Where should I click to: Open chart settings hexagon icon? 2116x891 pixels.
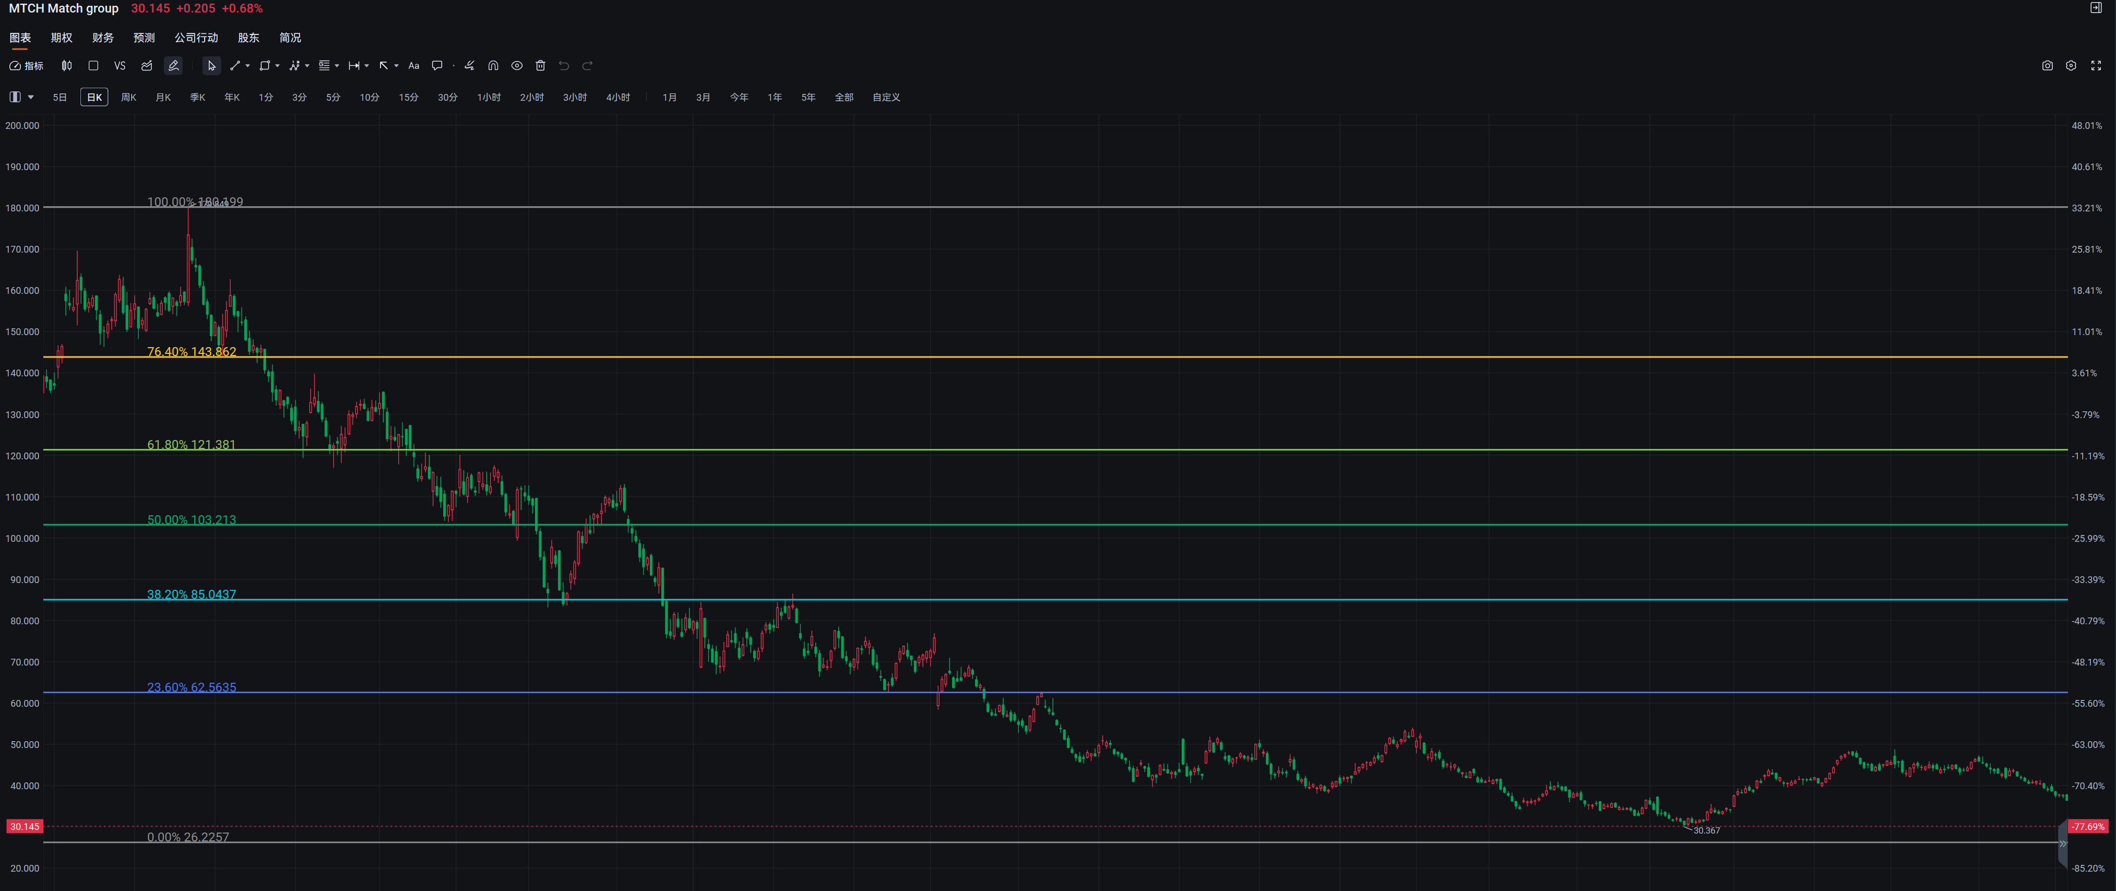(2071, 66)
